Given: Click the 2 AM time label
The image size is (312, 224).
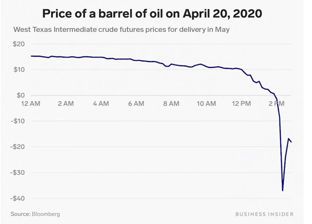Looking at the screenshot, I should 66,104.
